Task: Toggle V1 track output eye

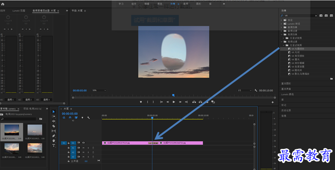Action: pyautogui.click(x=83, y=143)
